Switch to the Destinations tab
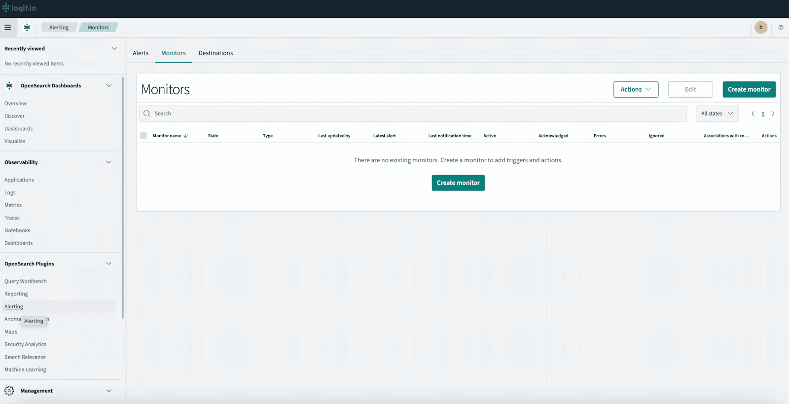789x404 pixels. point(216,53)
